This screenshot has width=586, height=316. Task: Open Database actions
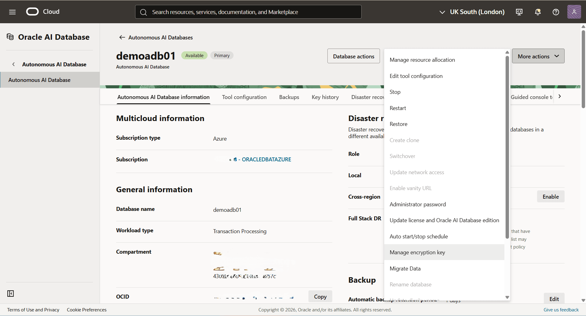353,56
